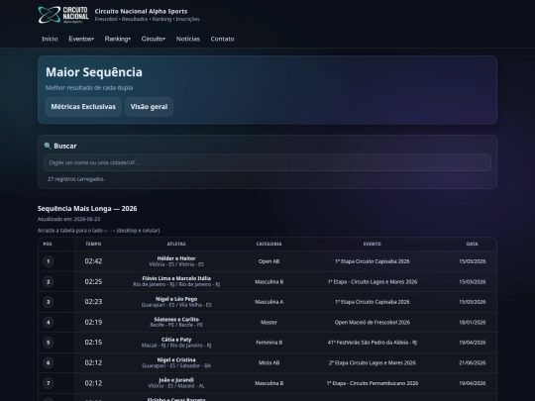535x401 pixels.
Task: Click the Métricas Exclusivas button
Action: click(x=83, y=107)
